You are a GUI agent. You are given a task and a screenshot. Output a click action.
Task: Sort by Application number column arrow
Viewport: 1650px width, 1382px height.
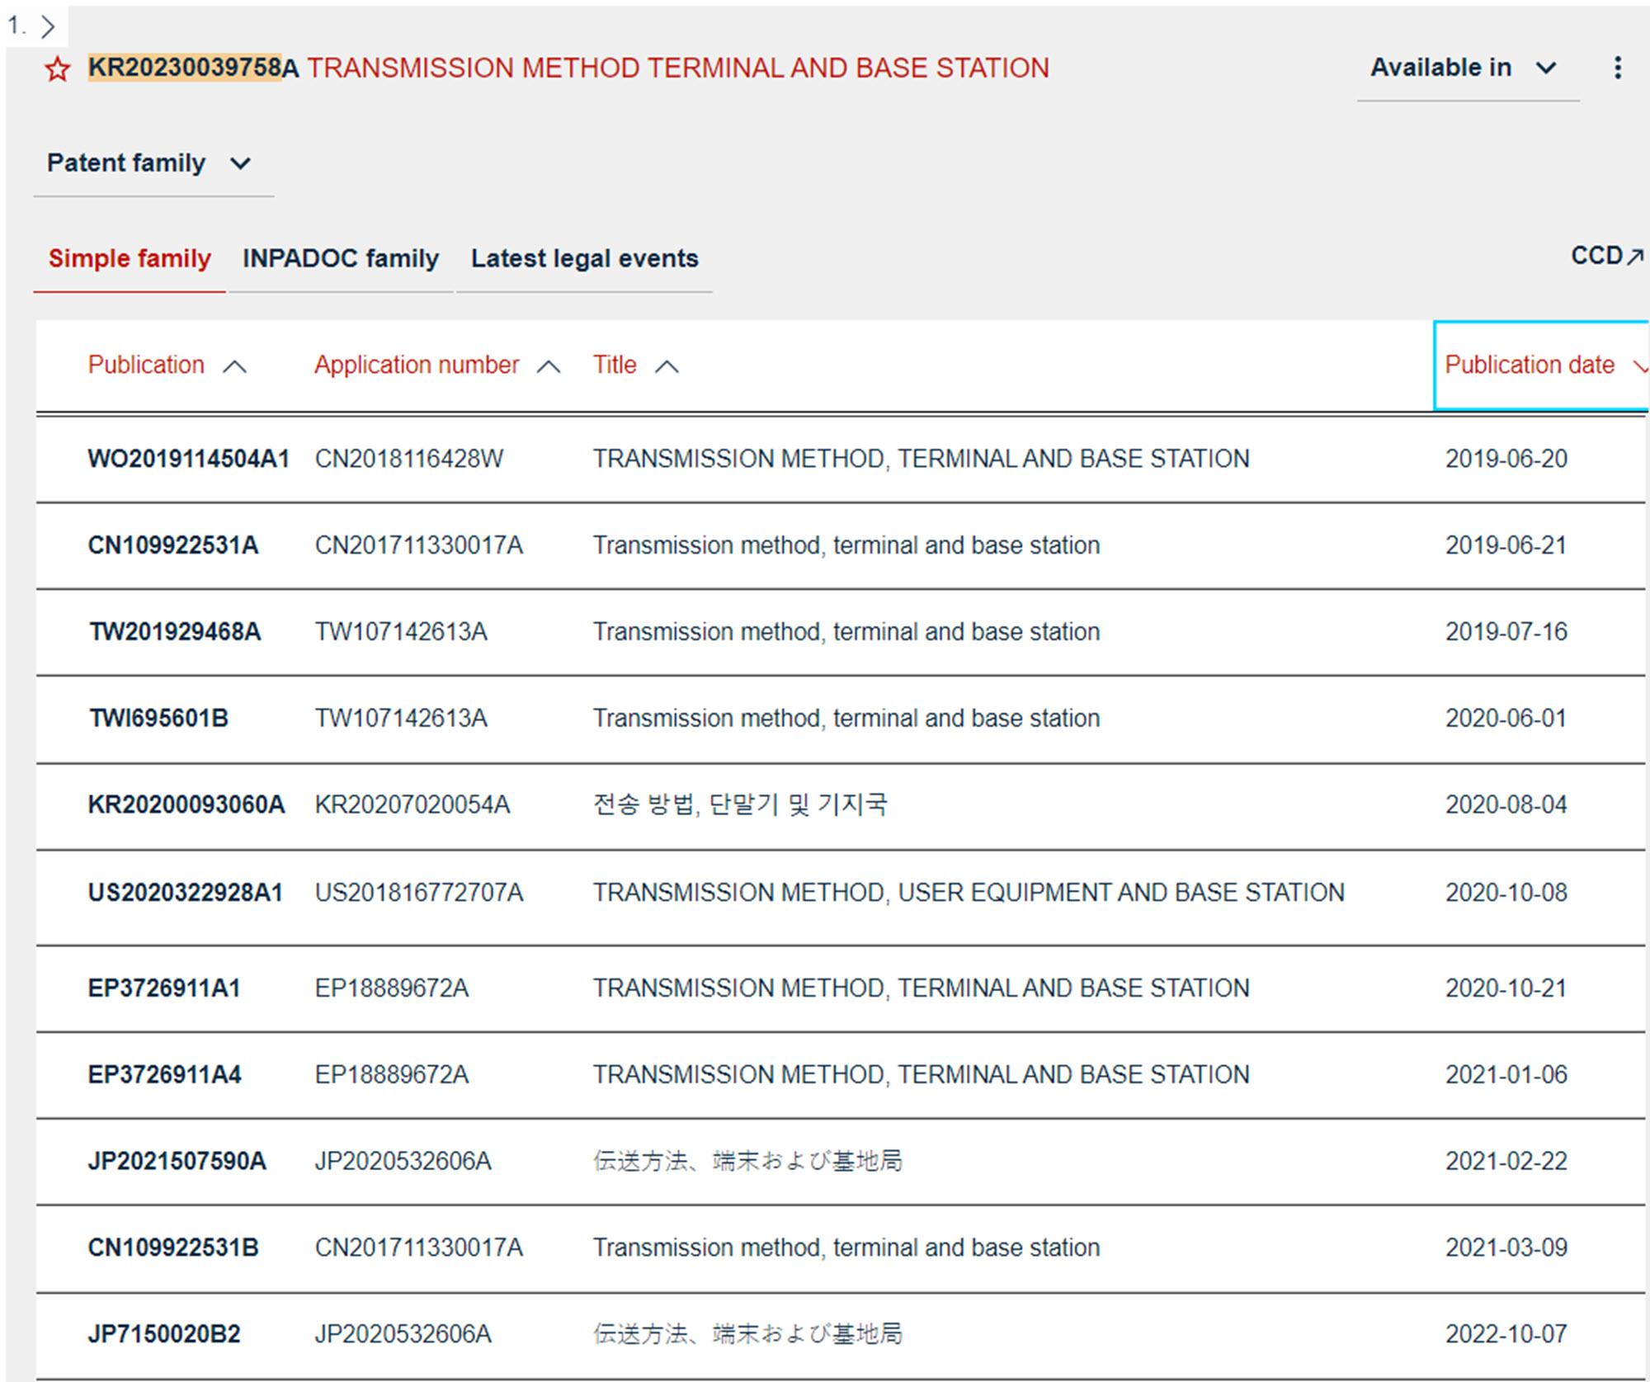(549, 367)
